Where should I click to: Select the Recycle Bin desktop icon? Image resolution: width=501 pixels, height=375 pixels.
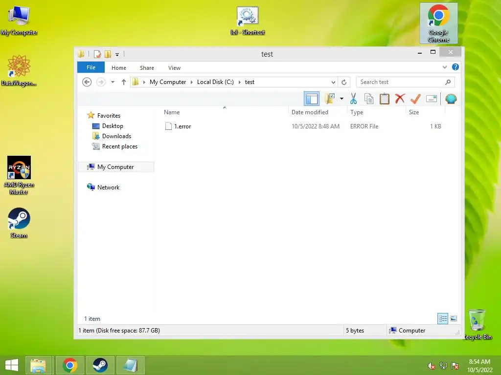click(x=478, y=324)
